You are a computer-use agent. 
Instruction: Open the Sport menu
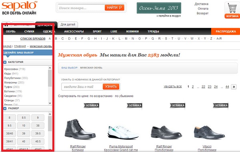(x=97, y=31)
